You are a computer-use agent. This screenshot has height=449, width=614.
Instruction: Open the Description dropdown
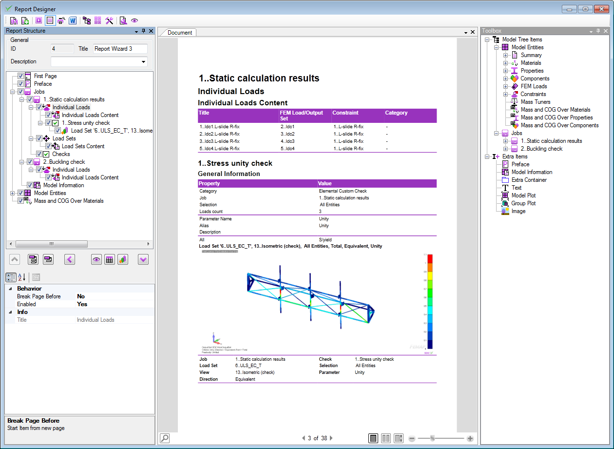[143, 62]
